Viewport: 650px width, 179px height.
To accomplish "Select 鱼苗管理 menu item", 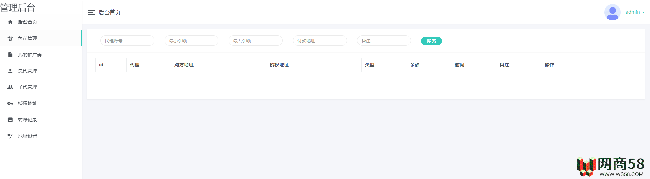I will (41, 38).
